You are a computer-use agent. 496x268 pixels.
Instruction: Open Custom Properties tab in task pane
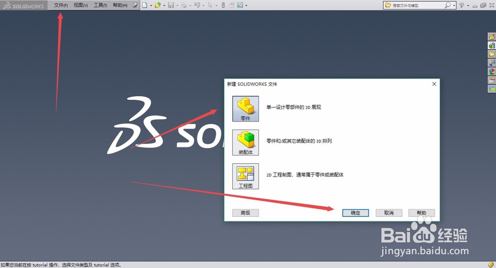point(492,80)
